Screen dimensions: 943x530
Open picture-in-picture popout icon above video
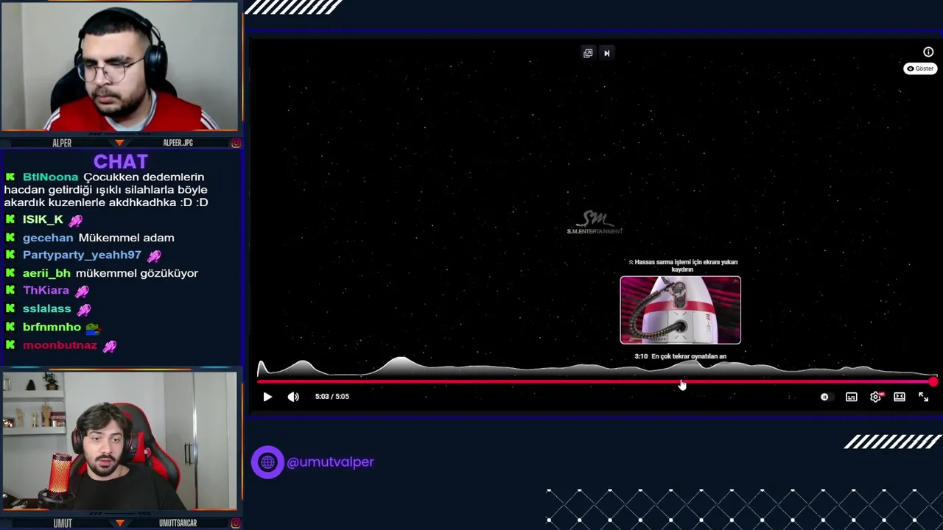(588, 53)
